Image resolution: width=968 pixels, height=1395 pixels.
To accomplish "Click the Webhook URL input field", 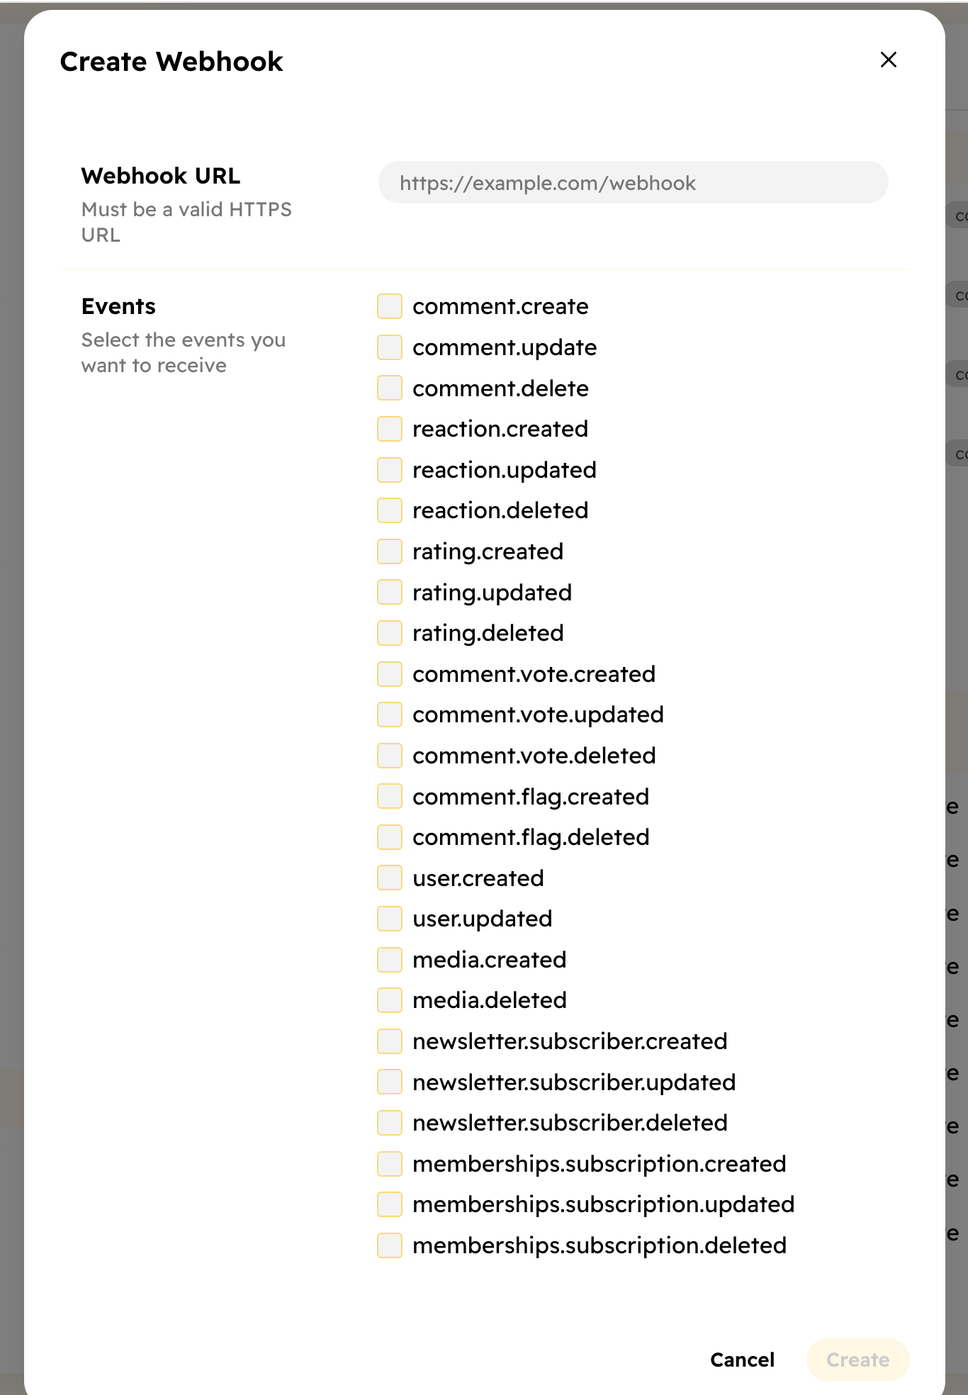I will (x=633, y=182).
